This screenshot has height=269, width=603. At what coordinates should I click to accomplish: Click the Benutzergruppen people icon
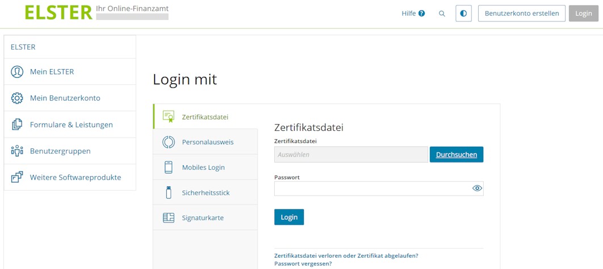tap(17, 151)
